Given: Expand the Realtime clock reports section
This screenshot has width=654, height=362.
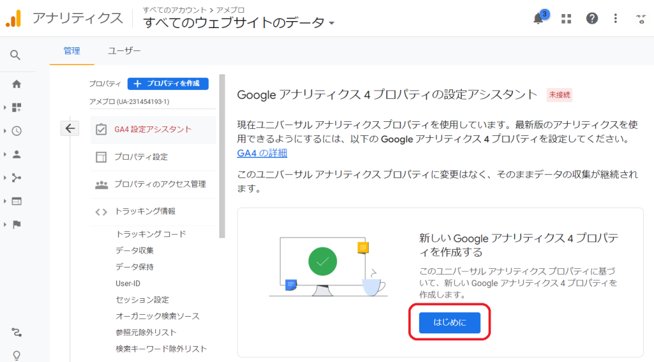Looking at the screenshot, I should pos(17,131).
